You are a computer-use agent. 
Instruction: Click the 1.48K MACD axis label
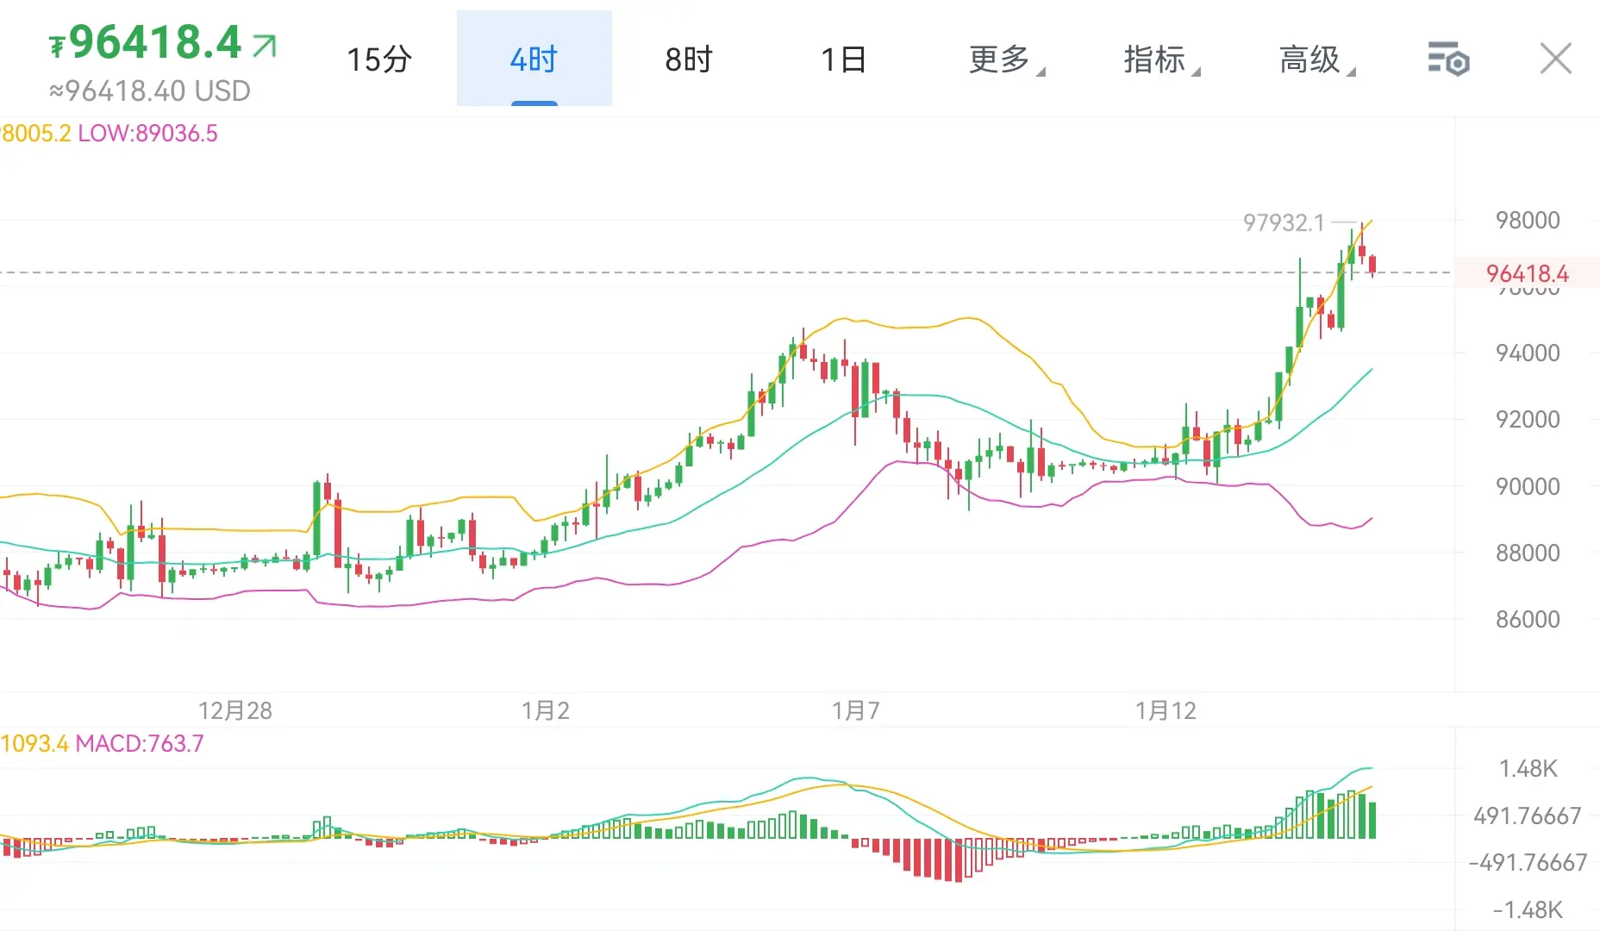(x=1528, y=768)
